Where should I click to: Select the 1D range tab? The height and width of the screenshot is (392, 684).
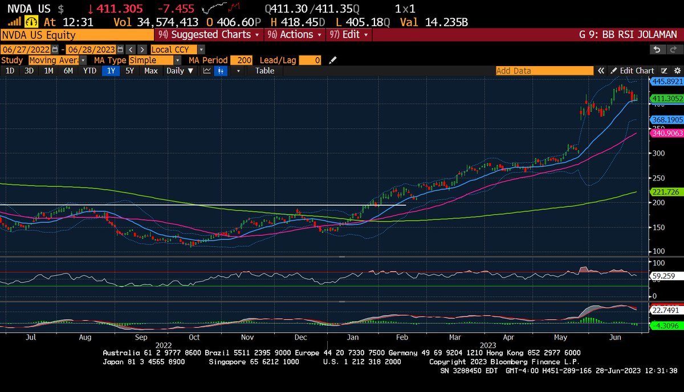click(10, 71)
